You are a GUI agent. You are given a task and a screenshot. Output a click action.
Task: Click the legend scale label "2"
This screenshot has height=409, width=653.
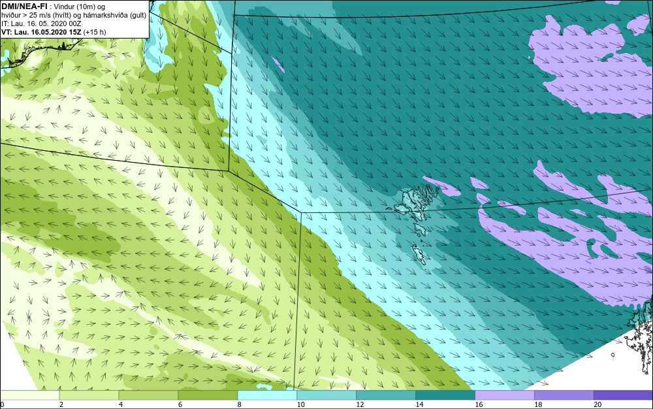point(61,404)
